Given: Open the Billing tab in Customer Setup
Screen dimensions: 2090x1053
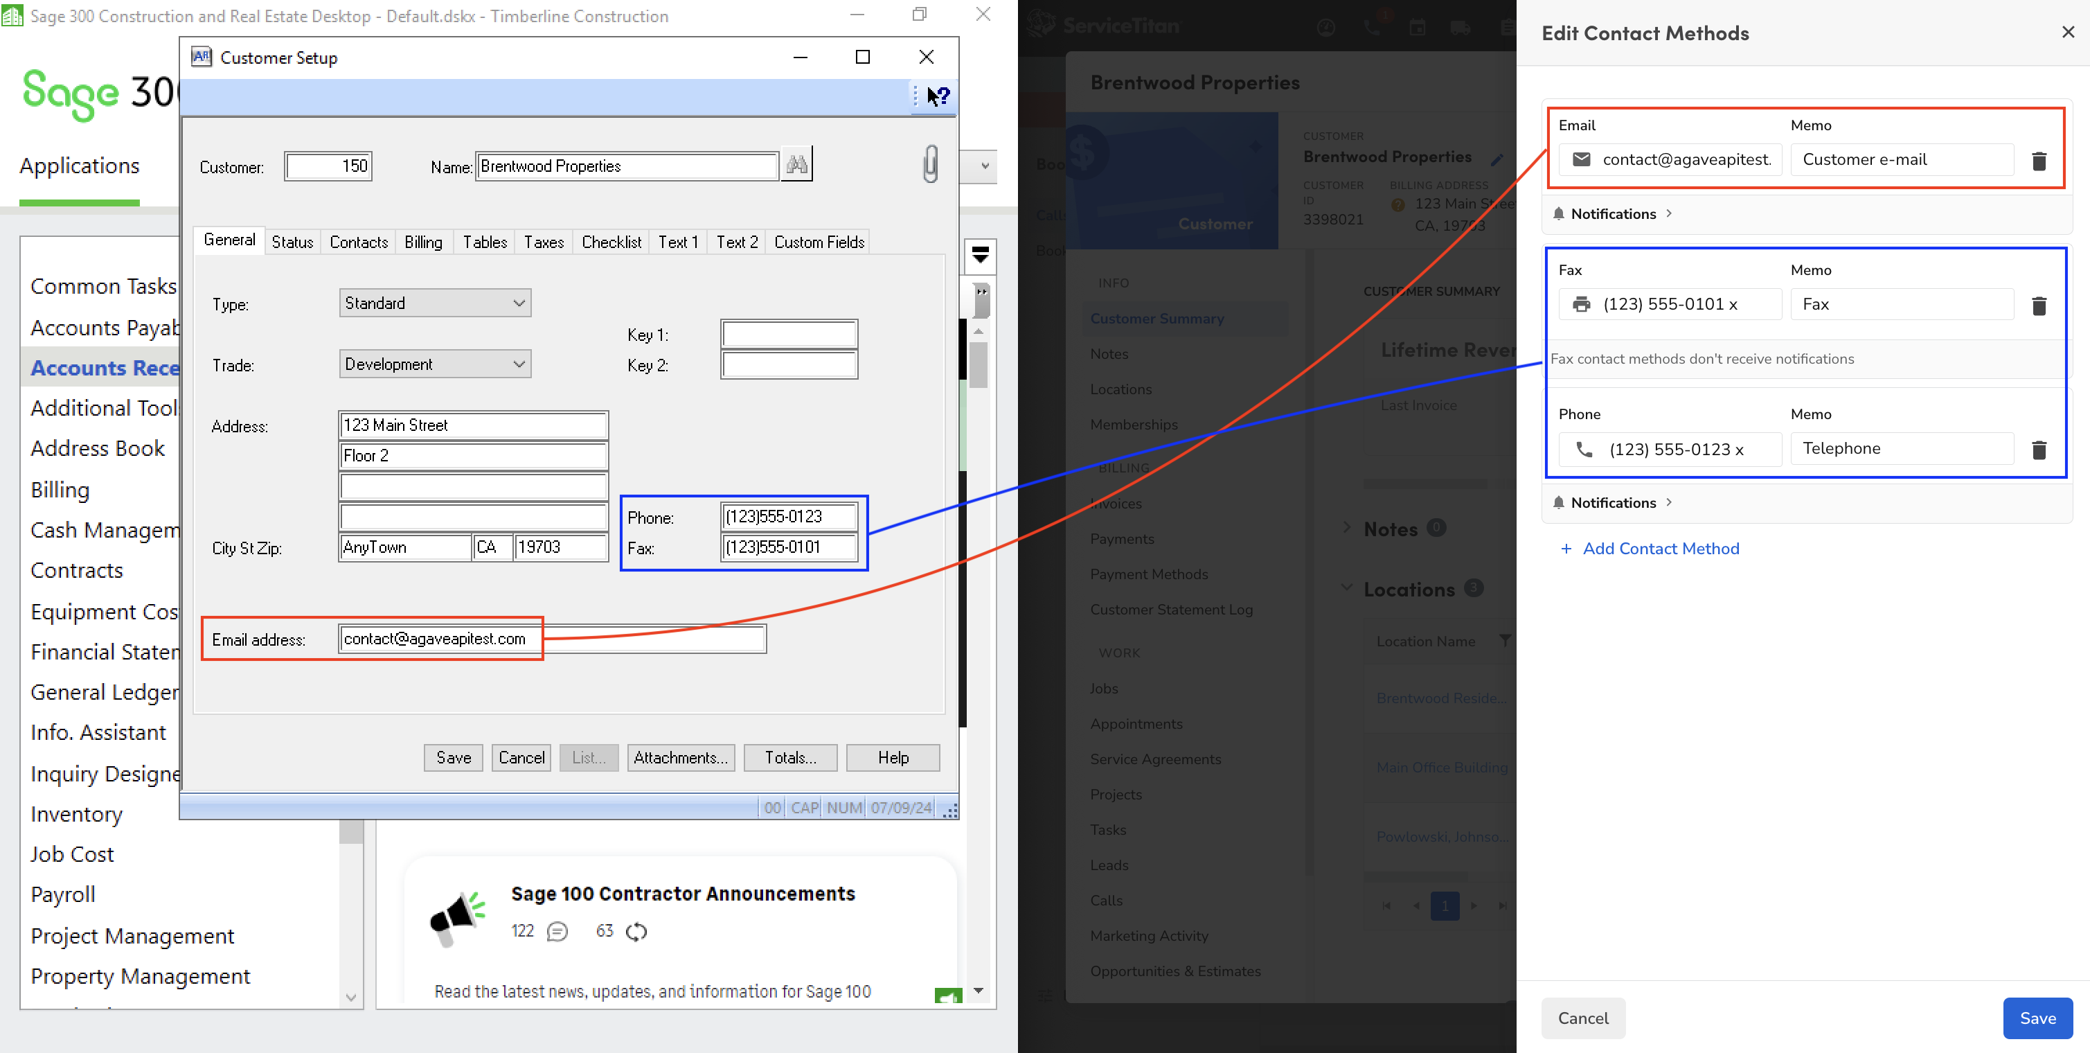Looking at the screenshot, I should point(422,242).
